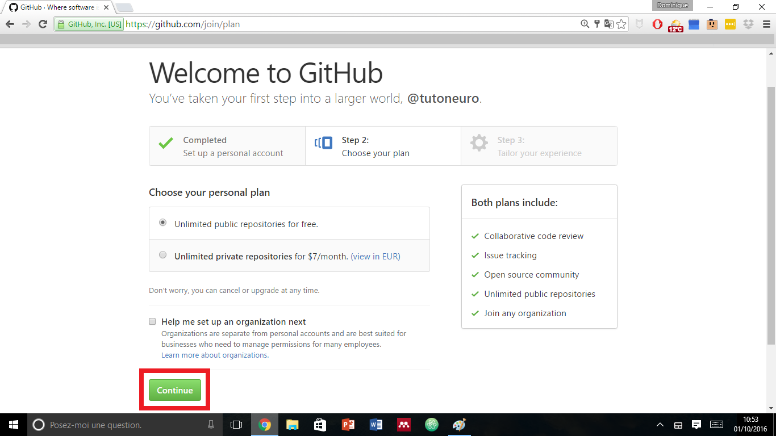
Task: Click the Completed 'Set up a personal account' step
Action: [x=227, y=146]
